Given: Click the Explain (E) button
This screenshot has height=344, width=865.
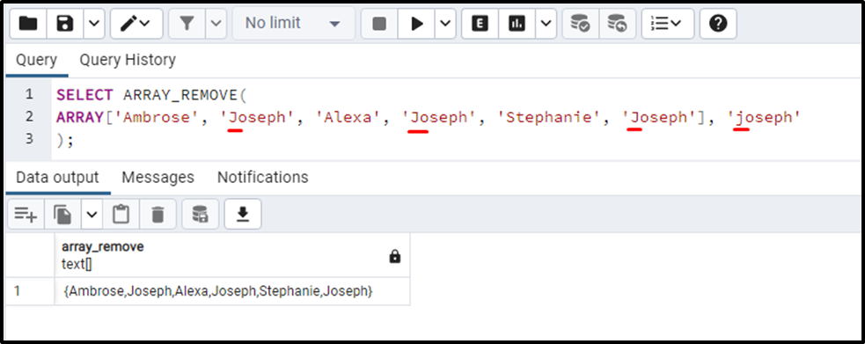Looking at the screenshot, I should coord(480,24).
